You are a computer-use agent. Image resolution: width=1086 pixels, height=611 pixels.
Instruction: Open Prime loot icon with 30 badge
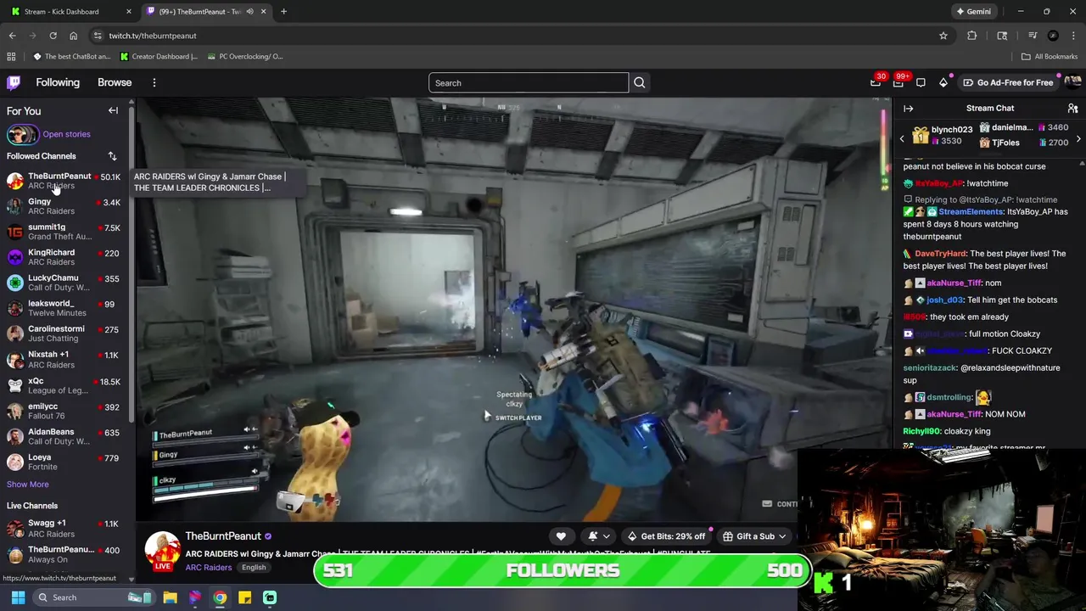[x=876, y=82]
